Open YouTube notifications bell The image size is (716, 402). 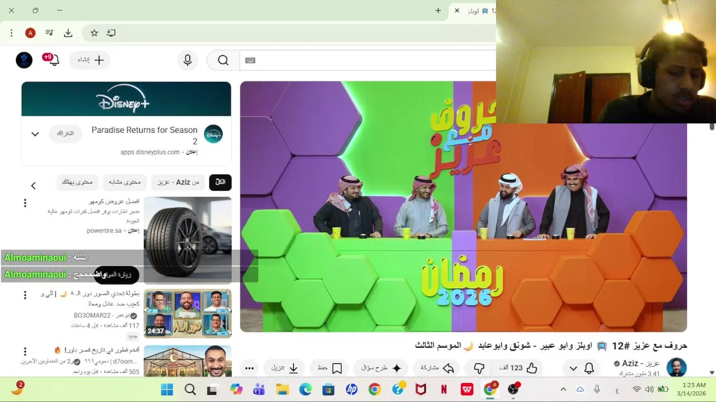click(x=54, y=60)
